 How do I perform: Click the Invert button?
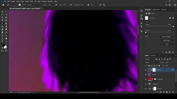(x=167, y=44)
